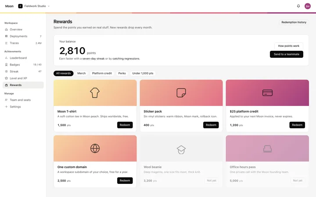This screenshot has width=316, height=197.
Task: Click the Team and seats people icon
Action: coord(6,100)
